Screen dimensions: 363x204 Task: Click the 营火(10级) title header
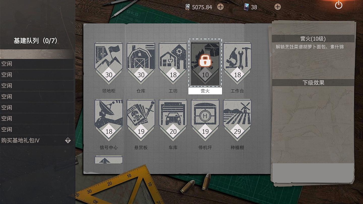tap(313, 39)
